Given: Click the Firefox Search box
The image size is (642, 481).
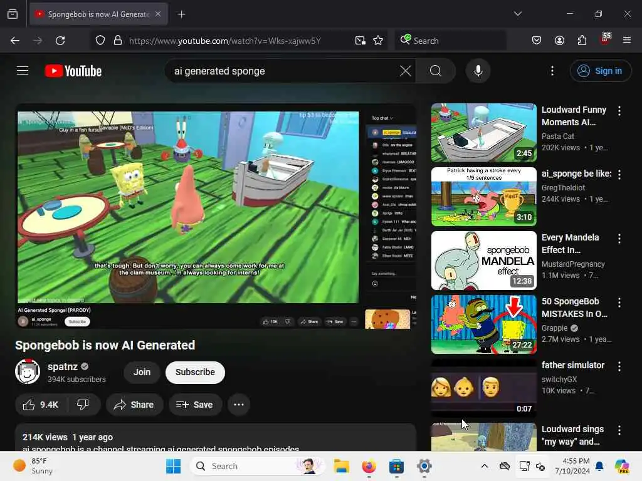Looking at the screenshot, I should tap(450, 41).
